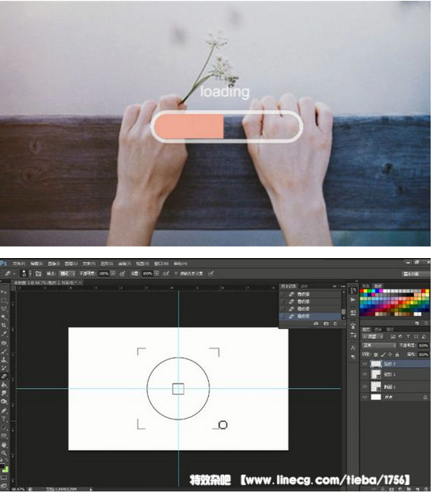Select the 椭圆 1 layer row
The height and width of the screenshot is (493, 433).
point(395,386)
